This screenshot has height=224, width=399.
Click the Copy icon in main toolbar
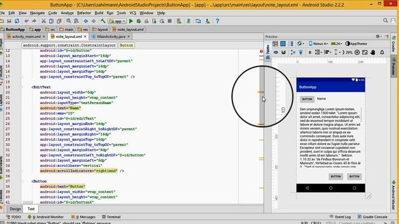(x=51, y=21)
